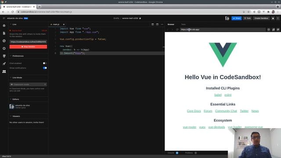Go back in Chrome
Screen dimensions: 281x158
tap(4, 12)
